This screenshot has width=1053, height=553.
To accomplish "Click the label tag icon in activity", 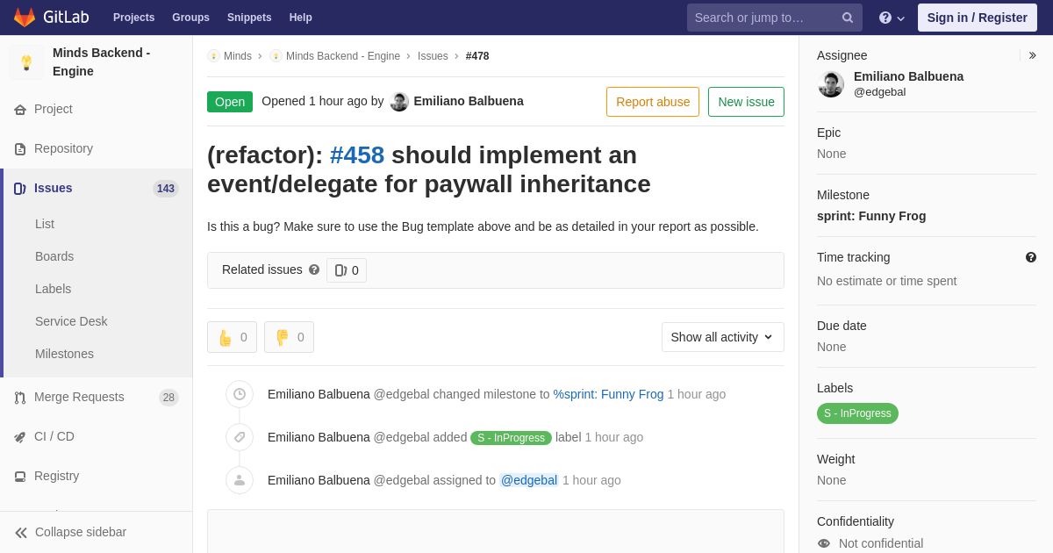I will [240, 437].
